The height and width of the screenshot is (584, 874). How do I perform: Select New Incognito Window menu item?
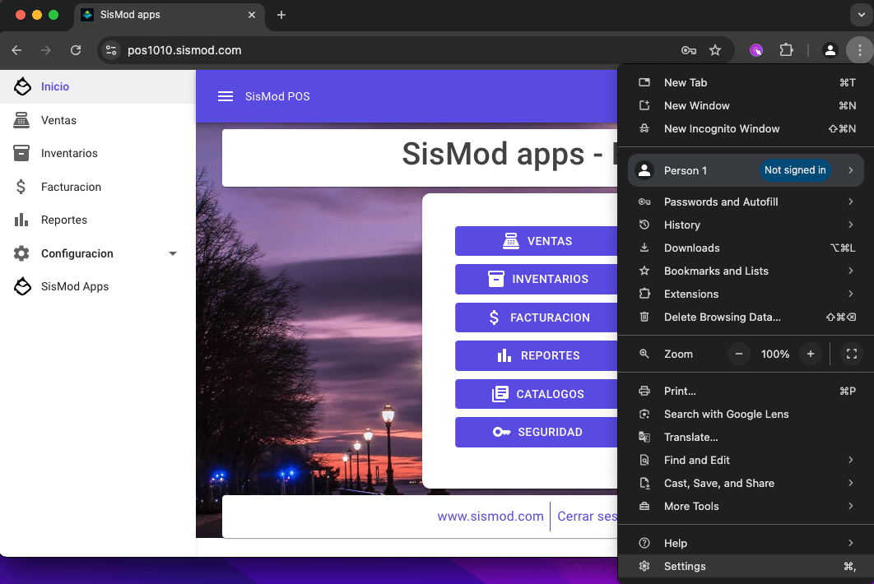pos(746,128)
